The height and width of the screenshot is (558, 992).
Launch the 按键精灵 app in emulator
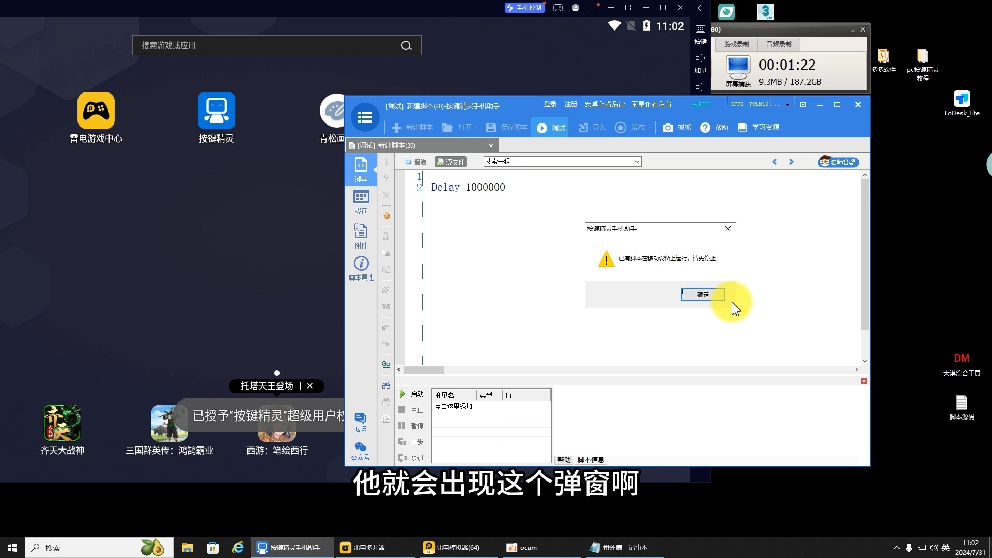coord(216,111)
